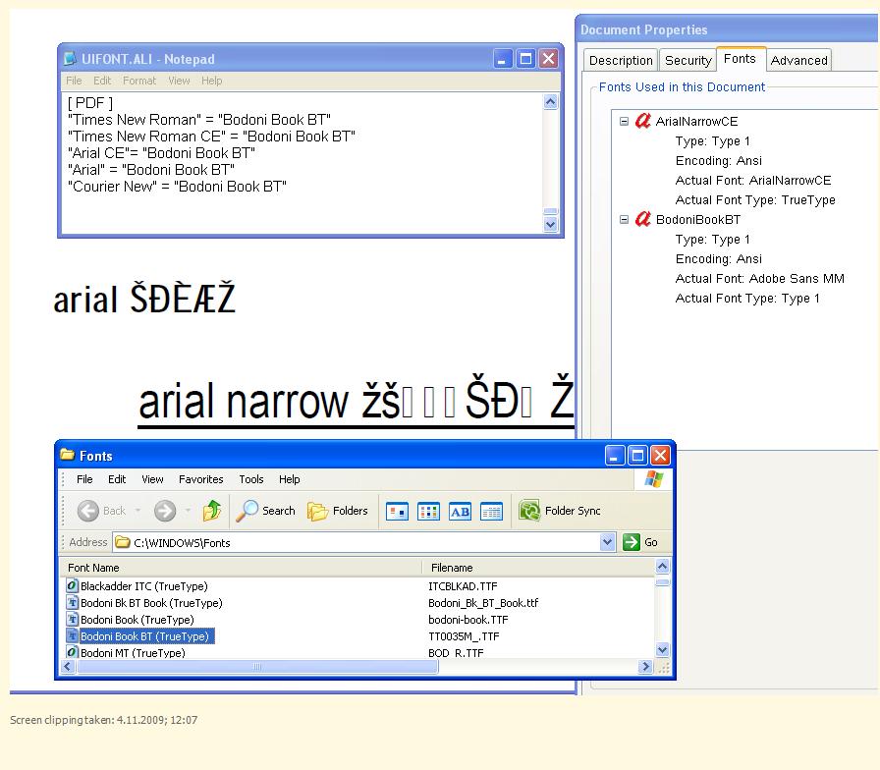Image resolution: width=880 pixels, height=770 pixels.
Task: Click the Notepad scrollbar down arrow
Action: (x=550, y=225)
